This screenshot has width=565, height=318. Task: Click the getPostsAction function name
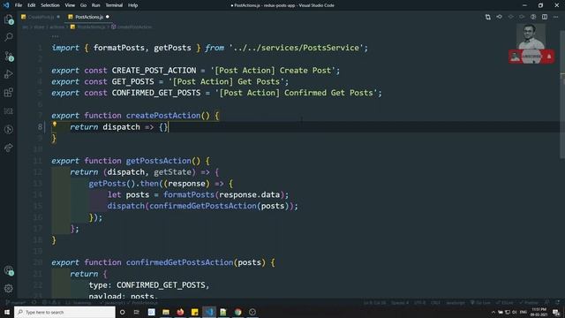pos(159,161)
